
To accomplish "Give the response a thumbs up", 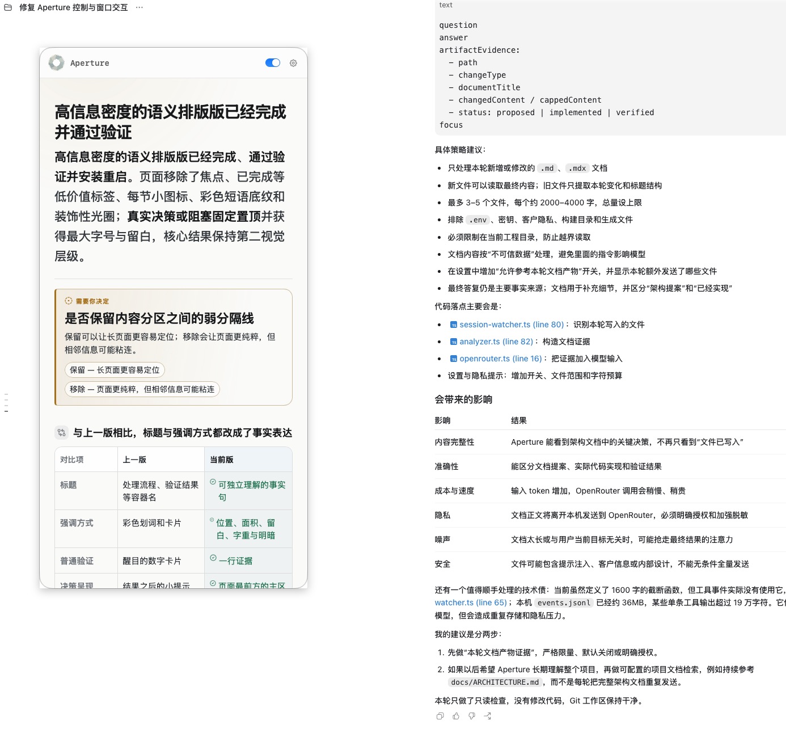I will pos(456,716).
